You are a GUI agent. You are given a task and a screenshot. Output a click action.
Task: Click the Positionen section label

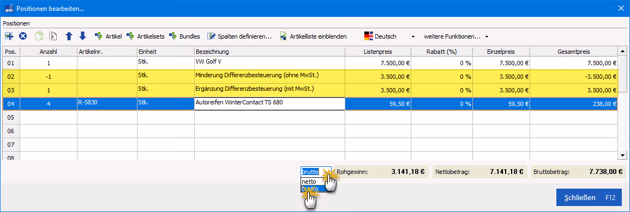[16, 23]
